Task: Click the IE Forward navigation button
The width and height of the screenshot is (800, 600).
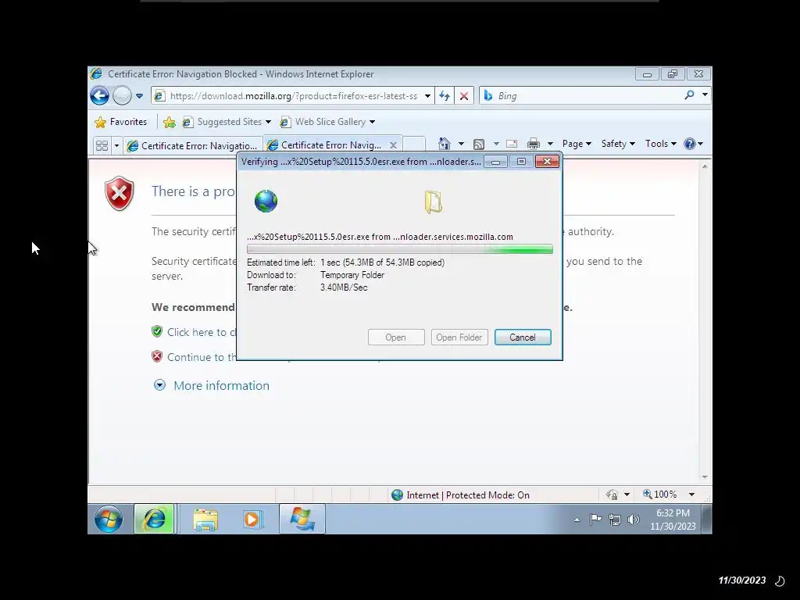Action: point(122,95)
